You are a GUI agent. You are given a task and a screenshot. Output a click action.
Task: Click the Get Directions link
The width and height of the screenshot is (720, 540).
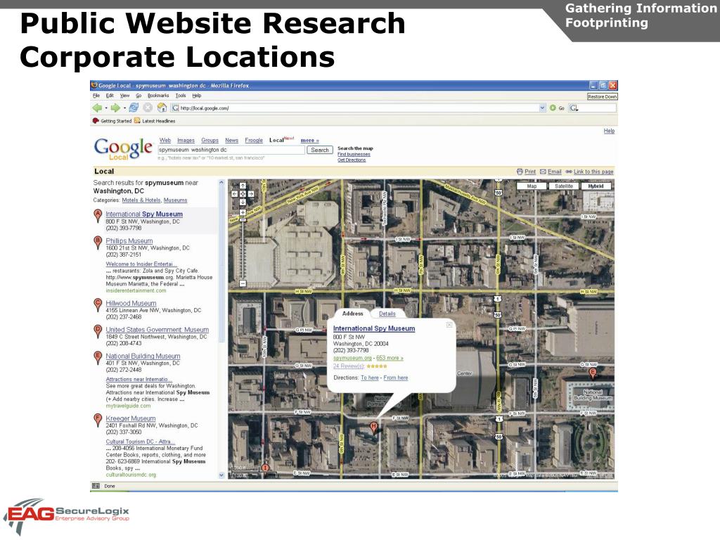click(352, 160)
